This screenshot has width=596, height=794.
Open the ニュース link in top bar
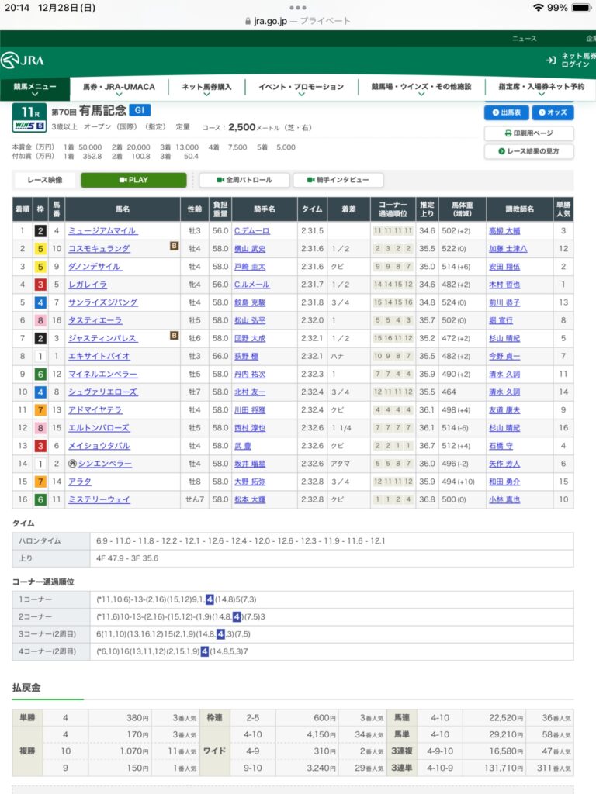tap(524, 39)
